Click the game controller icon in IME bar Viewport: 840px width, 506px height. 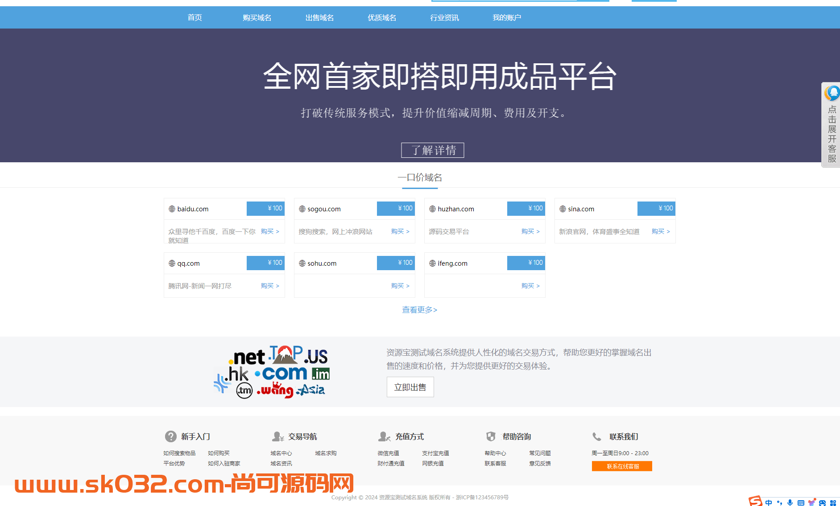click(822, 502)
